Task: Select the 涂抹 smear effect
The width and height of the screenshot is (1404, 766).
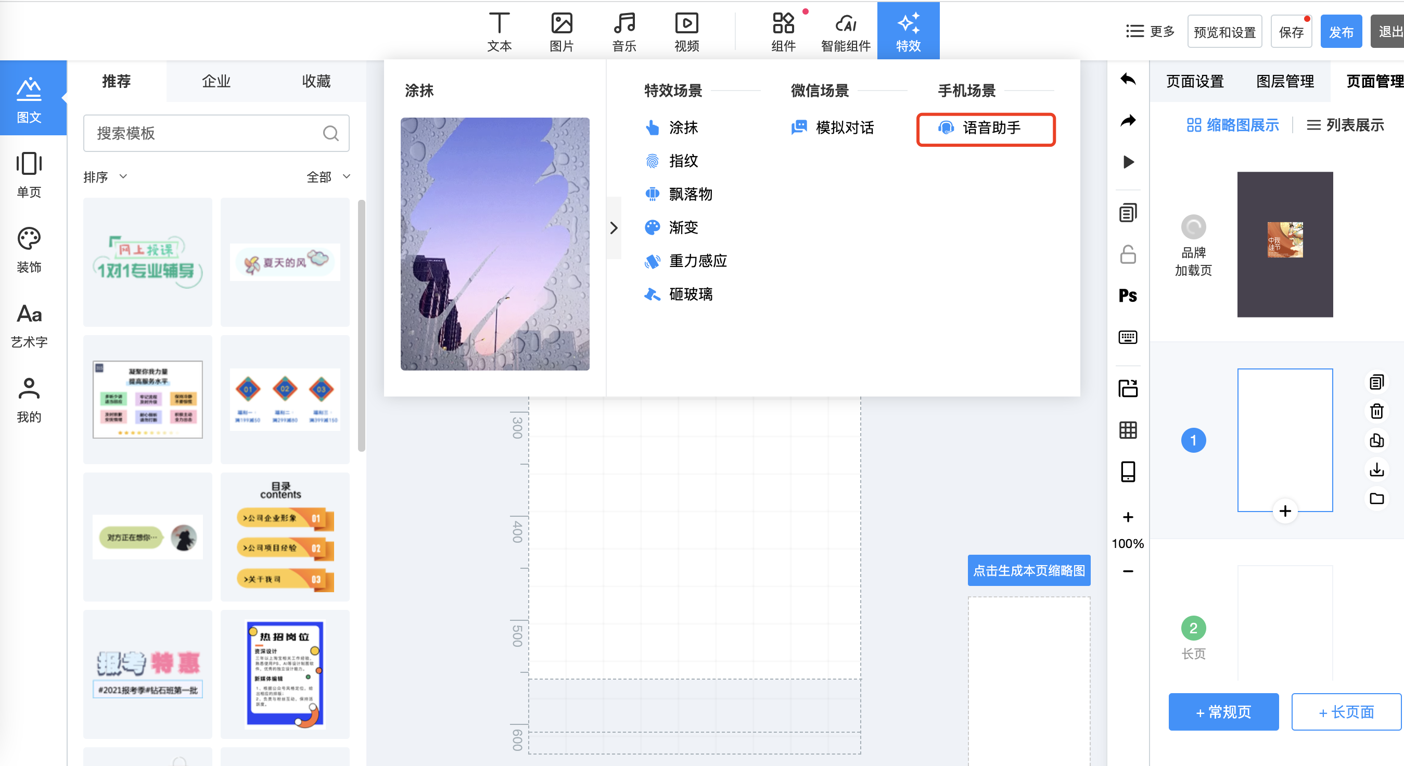Action: [x=671, y=127]
